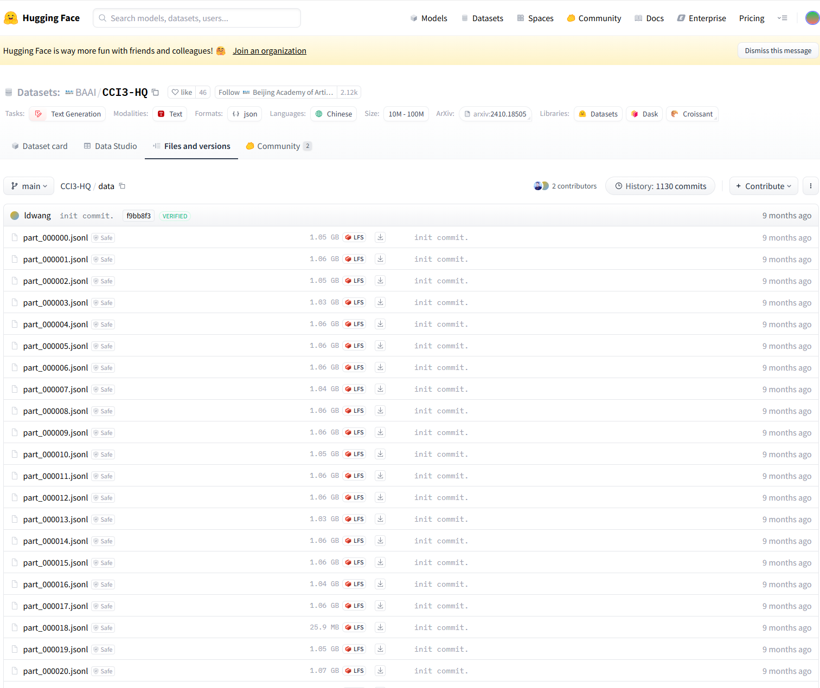The height and width of the screenshot is (688, 820).
Task: Download part_000013.jsonl file
Action: point(381,519)
